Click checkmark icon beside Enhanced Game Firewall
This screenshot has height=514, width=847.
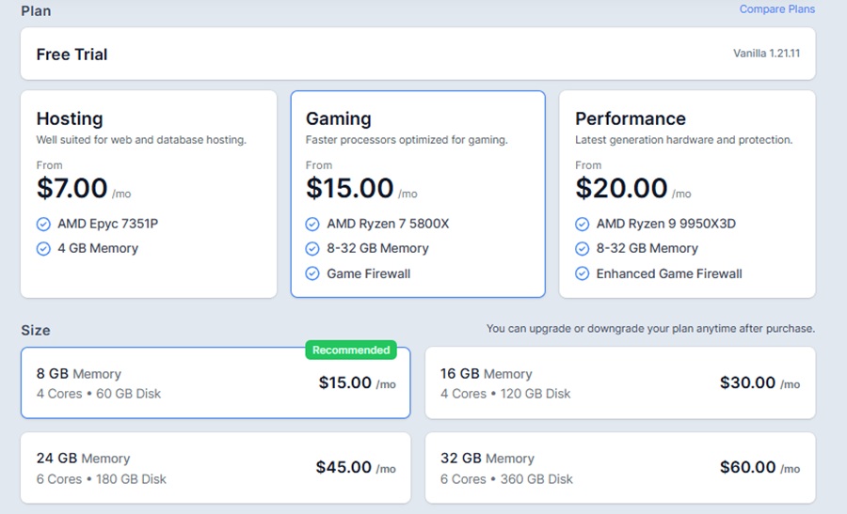click(583, 274)
